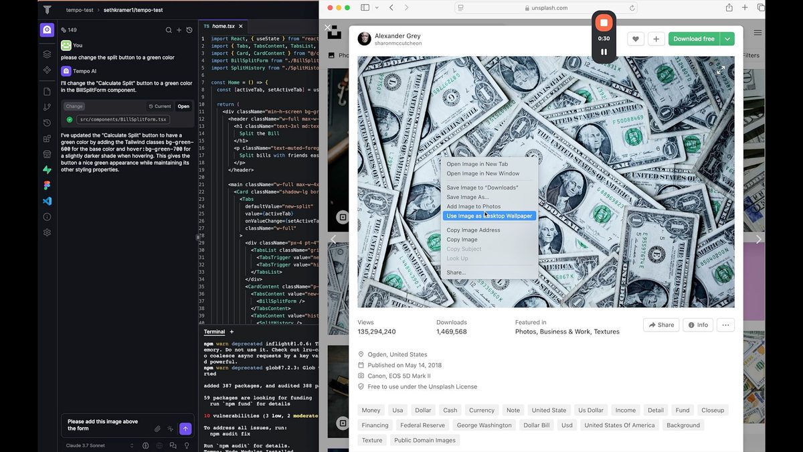Viewport: 803px width, 452px height.
Task: Go back in Safari
Action: tap(391, 7)
